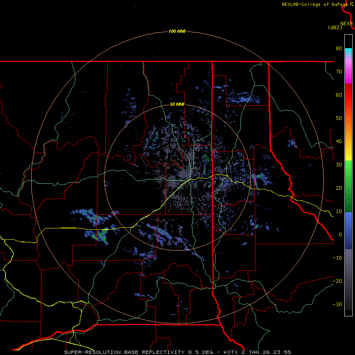Click "SUPER-RESOLUTION BASE REFLECTIVITY" in the caption
The image size is (355, 355).
click(x=124, y=352)
